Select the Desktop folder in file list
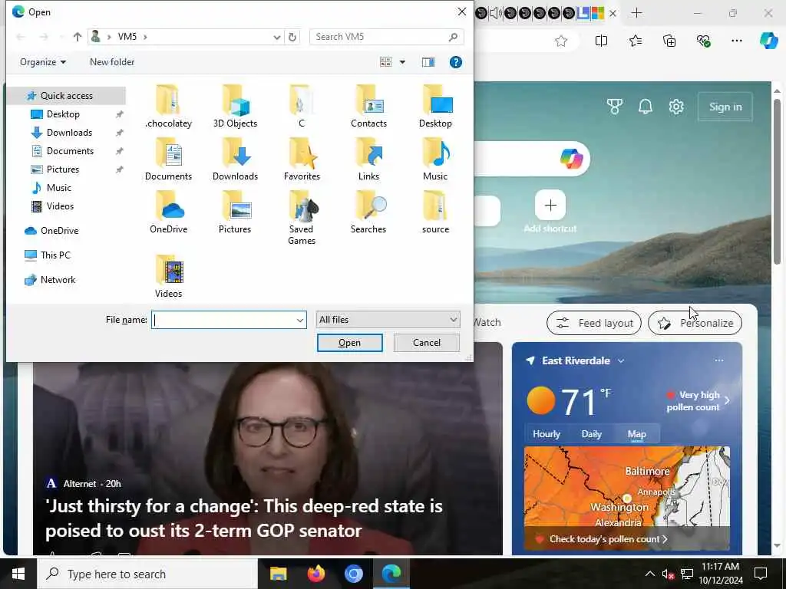 pyautogui.click(x=435, y=106)
